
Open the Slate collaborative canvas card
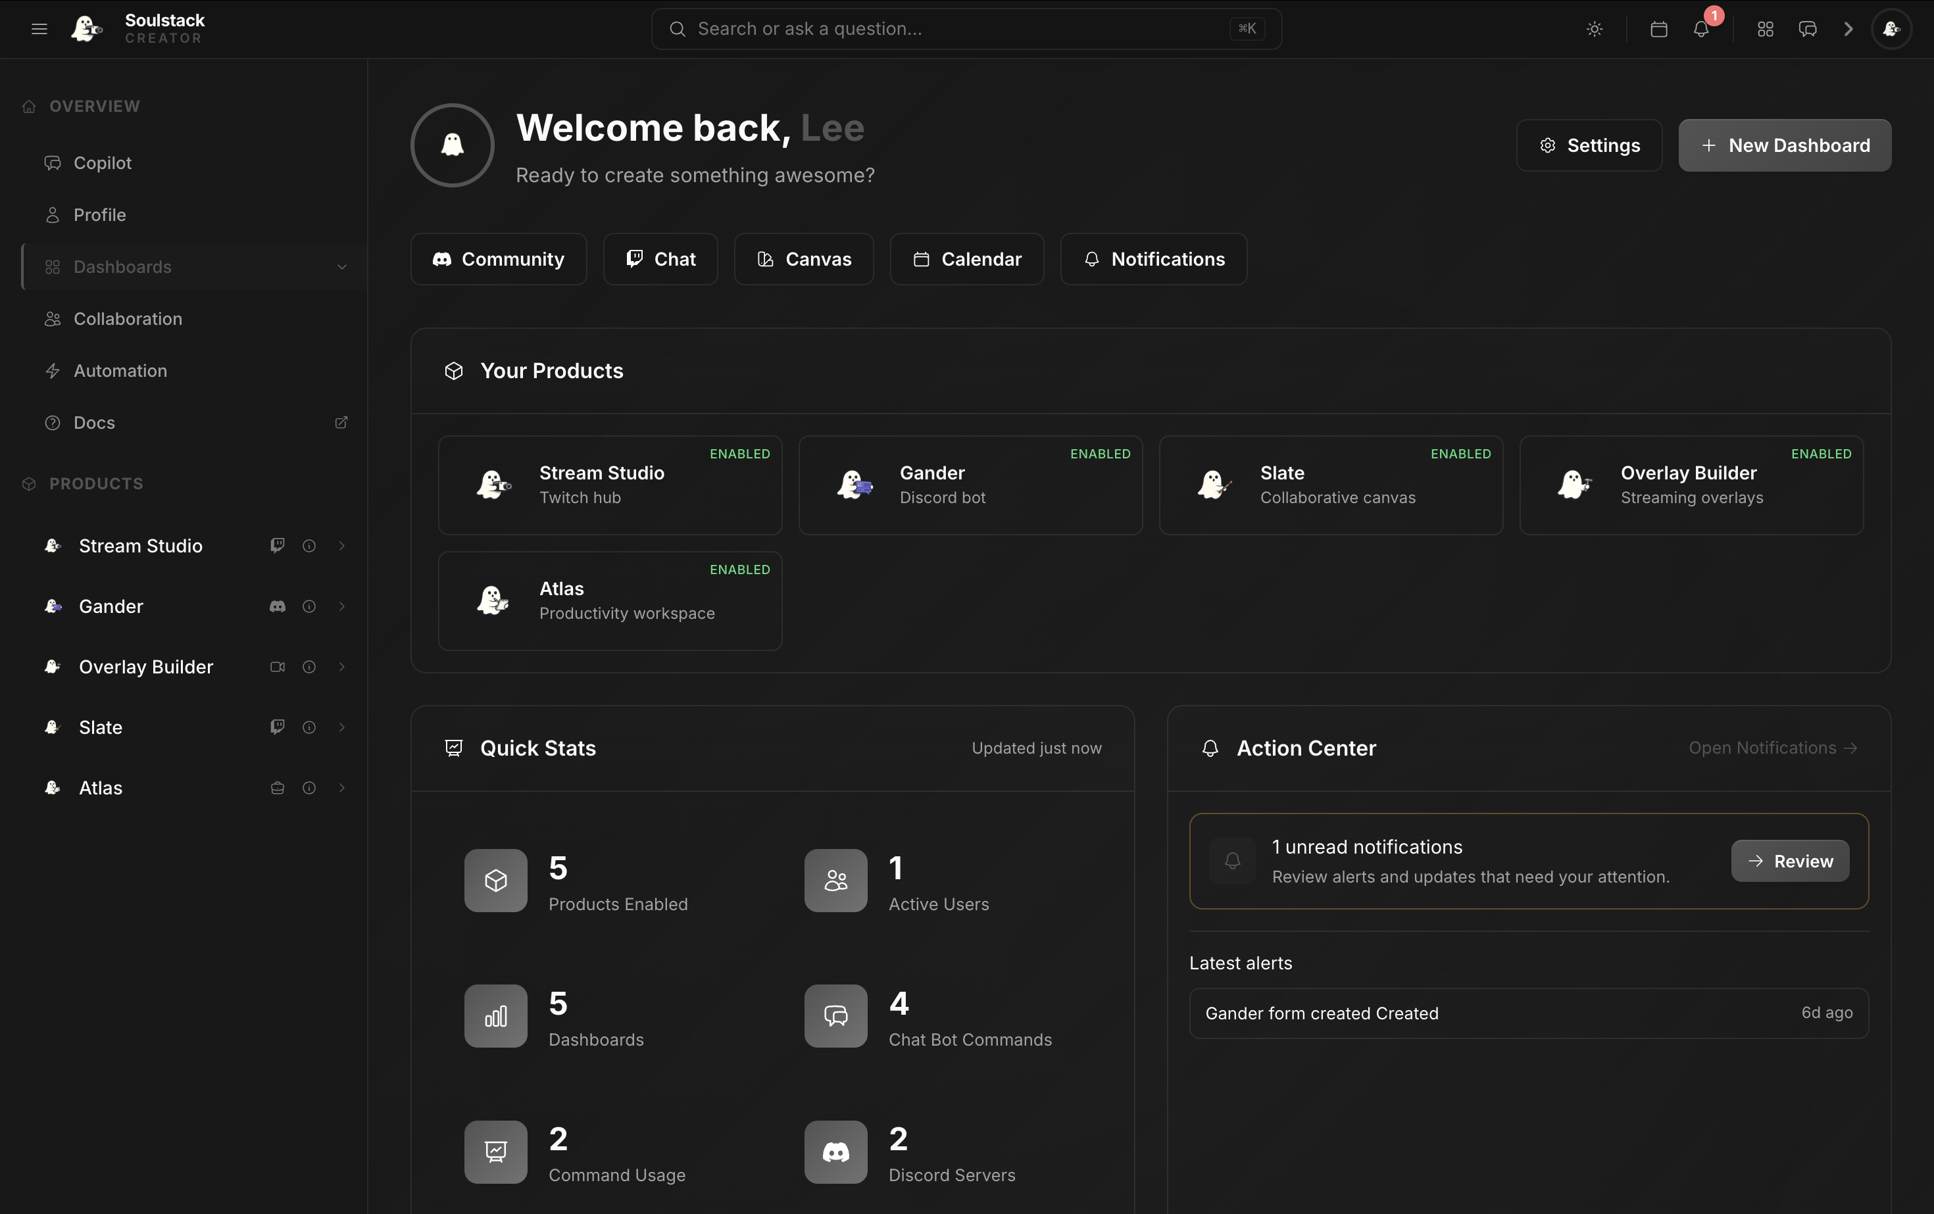pyautogui.click(x=1331, y=485)
